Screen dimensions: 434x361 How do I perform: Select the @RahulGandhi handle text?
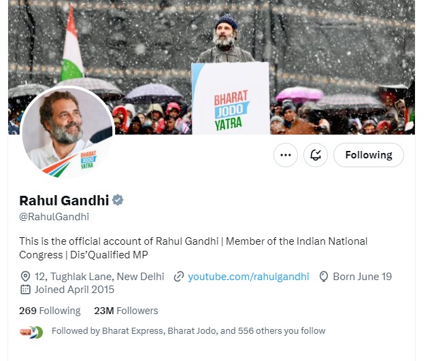coord(54,217)
